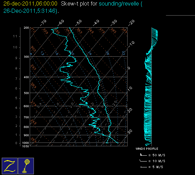Click the '= 50 M/S' legend text
Image resolution: width=195 pixels, height=175 pixels.
click(x=157, y=155)
